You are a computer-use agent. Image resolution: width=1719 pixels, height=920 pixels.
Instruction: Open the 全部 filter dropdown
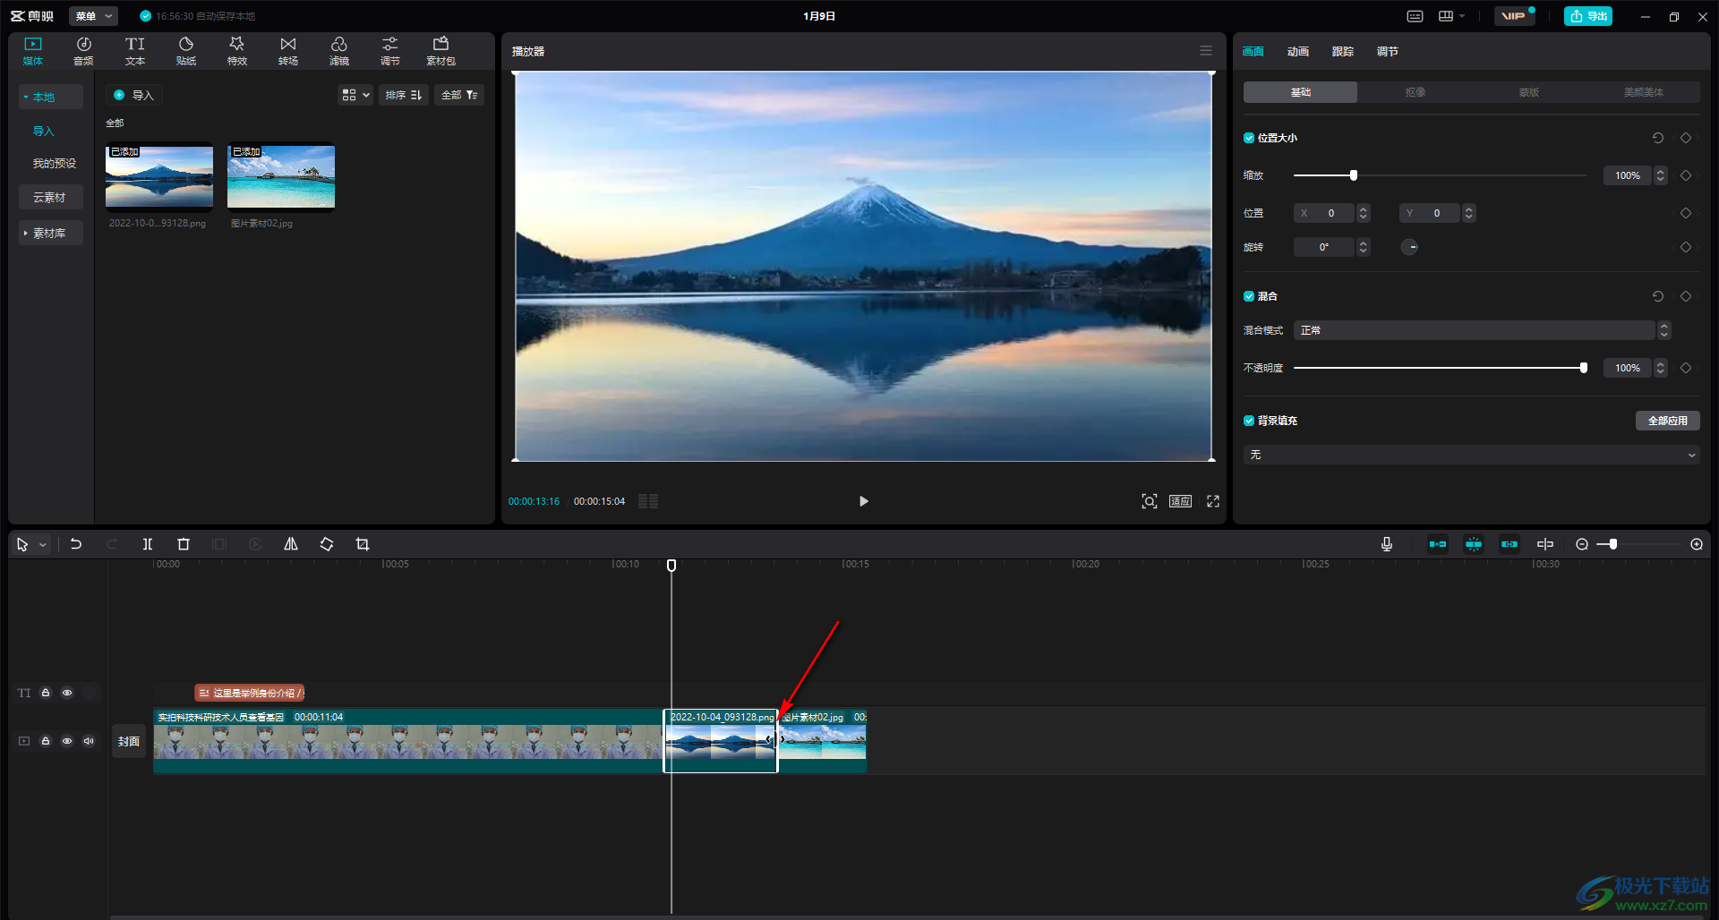[x=459, y=95]
